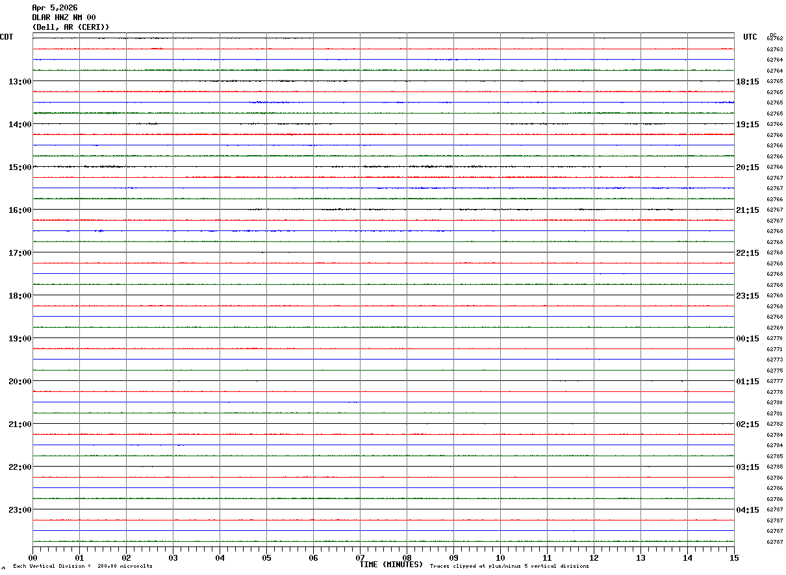Click the 13:00 CDT time label
Viewport: 786px width, 575px height.
[19, 82]
